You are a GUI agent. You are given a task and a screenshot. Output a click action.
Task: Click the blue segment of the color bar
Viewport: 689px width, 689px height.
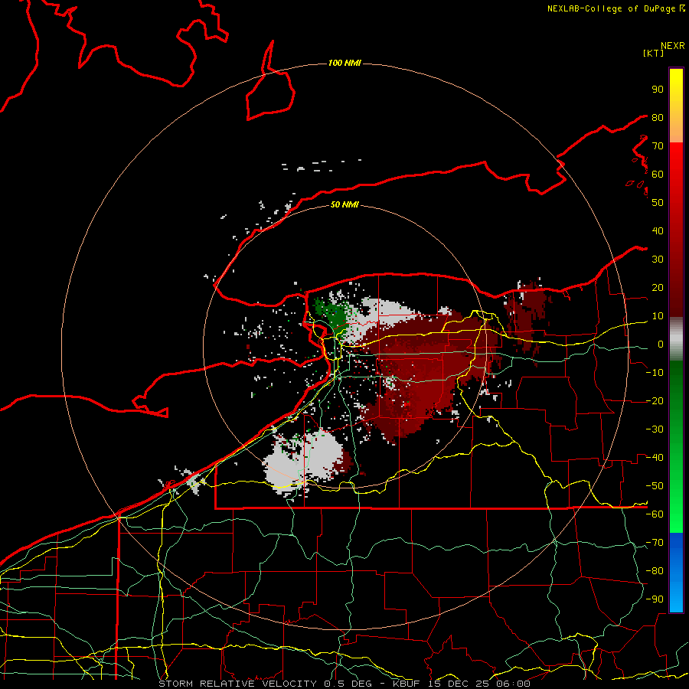click(676, 571)
